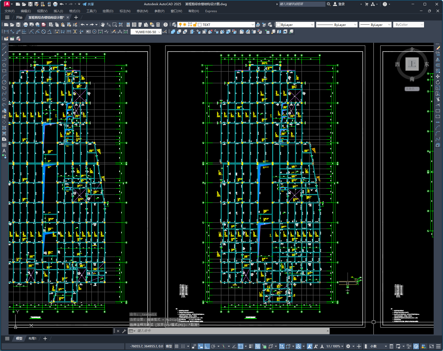The width and height of the screenshot is (443, 351).
Task: Open the QuickCalc calculator icon
Action: [x=158, y=25]
